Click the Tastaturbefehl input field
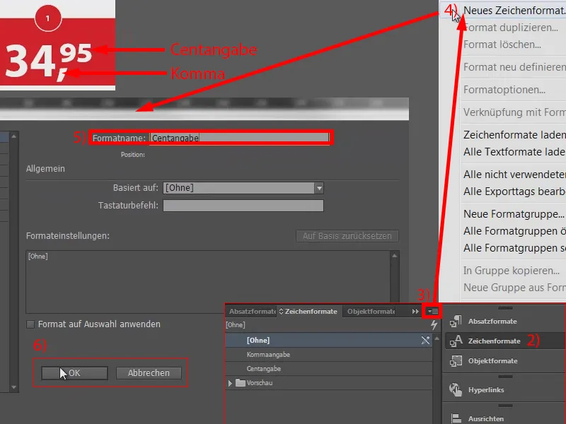Screen dimensions: 566x424 click(243, 206)
